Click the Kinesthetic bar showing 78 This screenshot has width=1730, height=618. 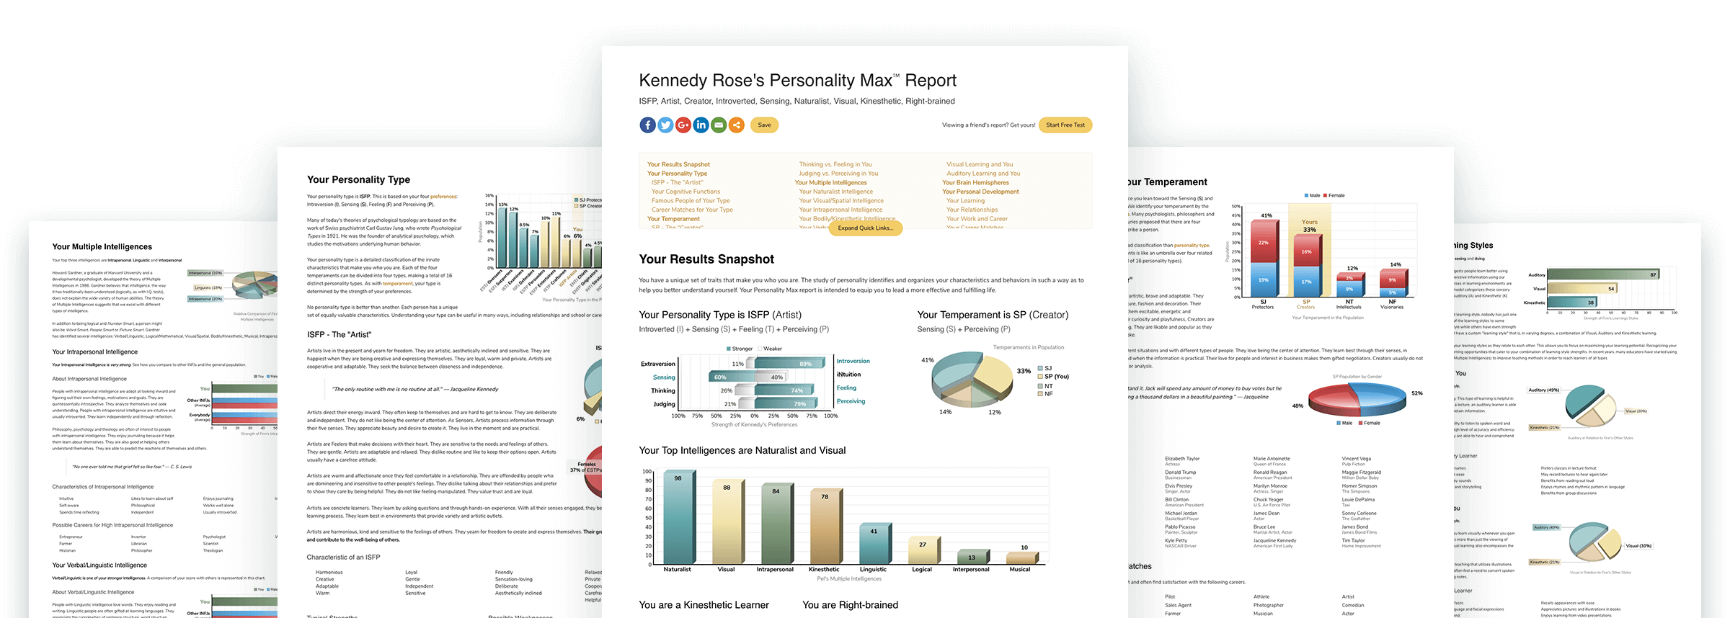[825, 527]
